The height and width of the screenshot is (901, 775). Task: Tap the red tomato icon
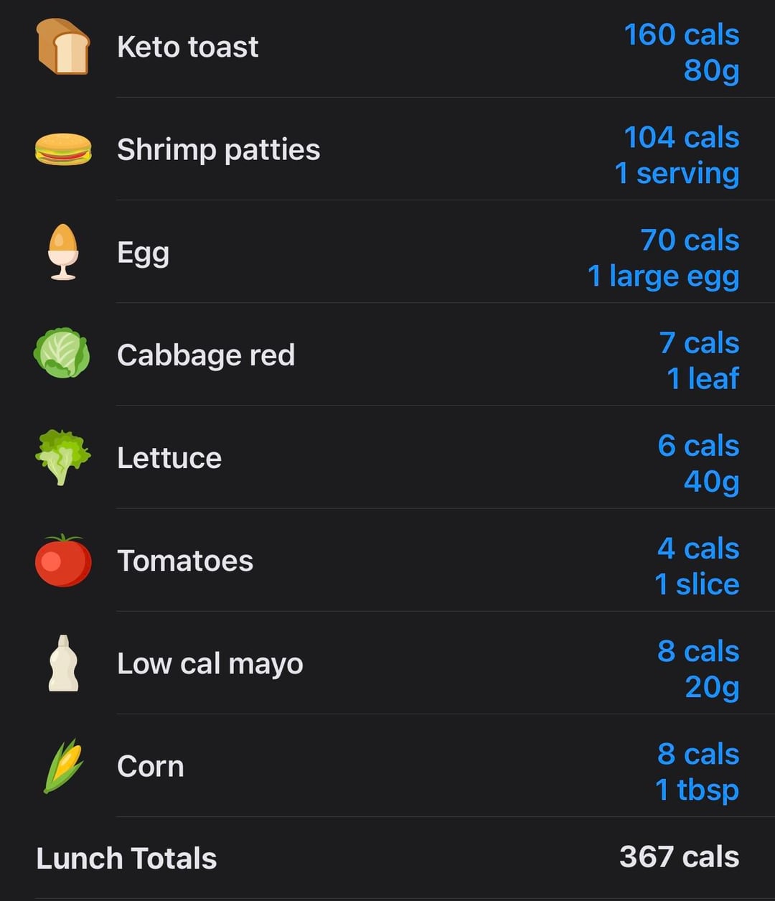tap(63, 561)
